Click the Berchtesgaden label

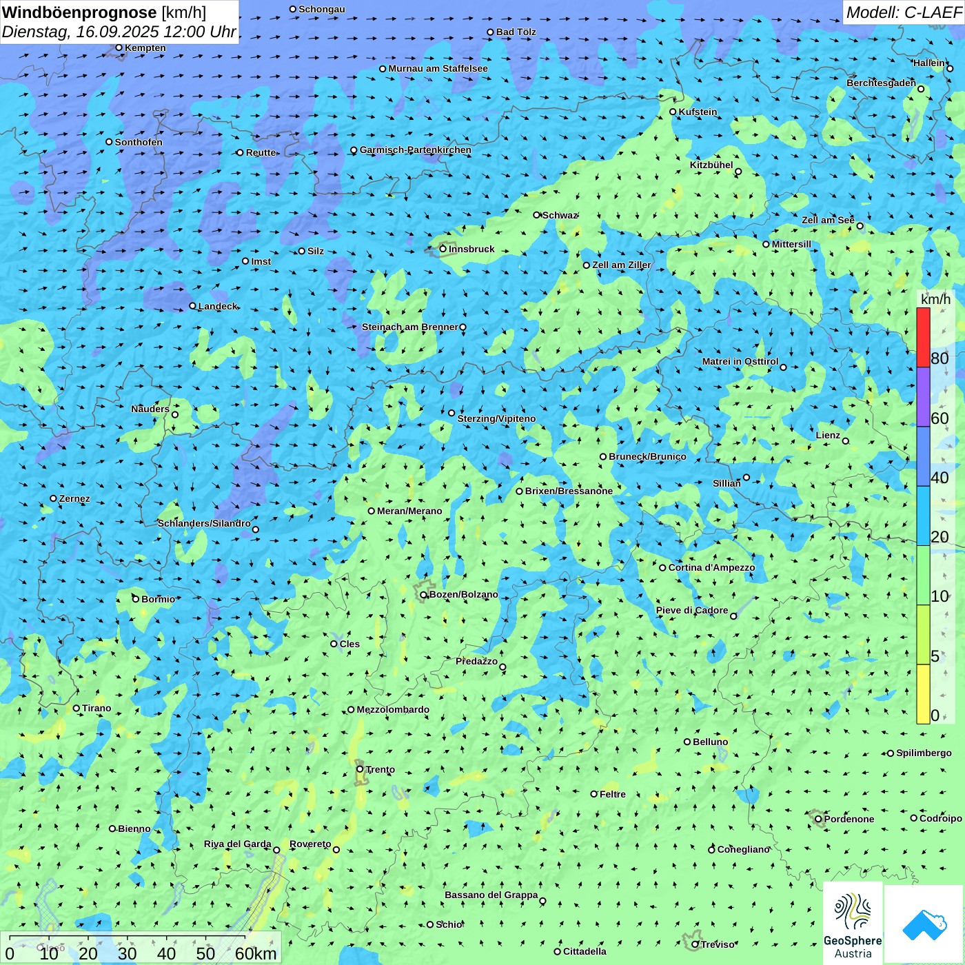[882, 83]
